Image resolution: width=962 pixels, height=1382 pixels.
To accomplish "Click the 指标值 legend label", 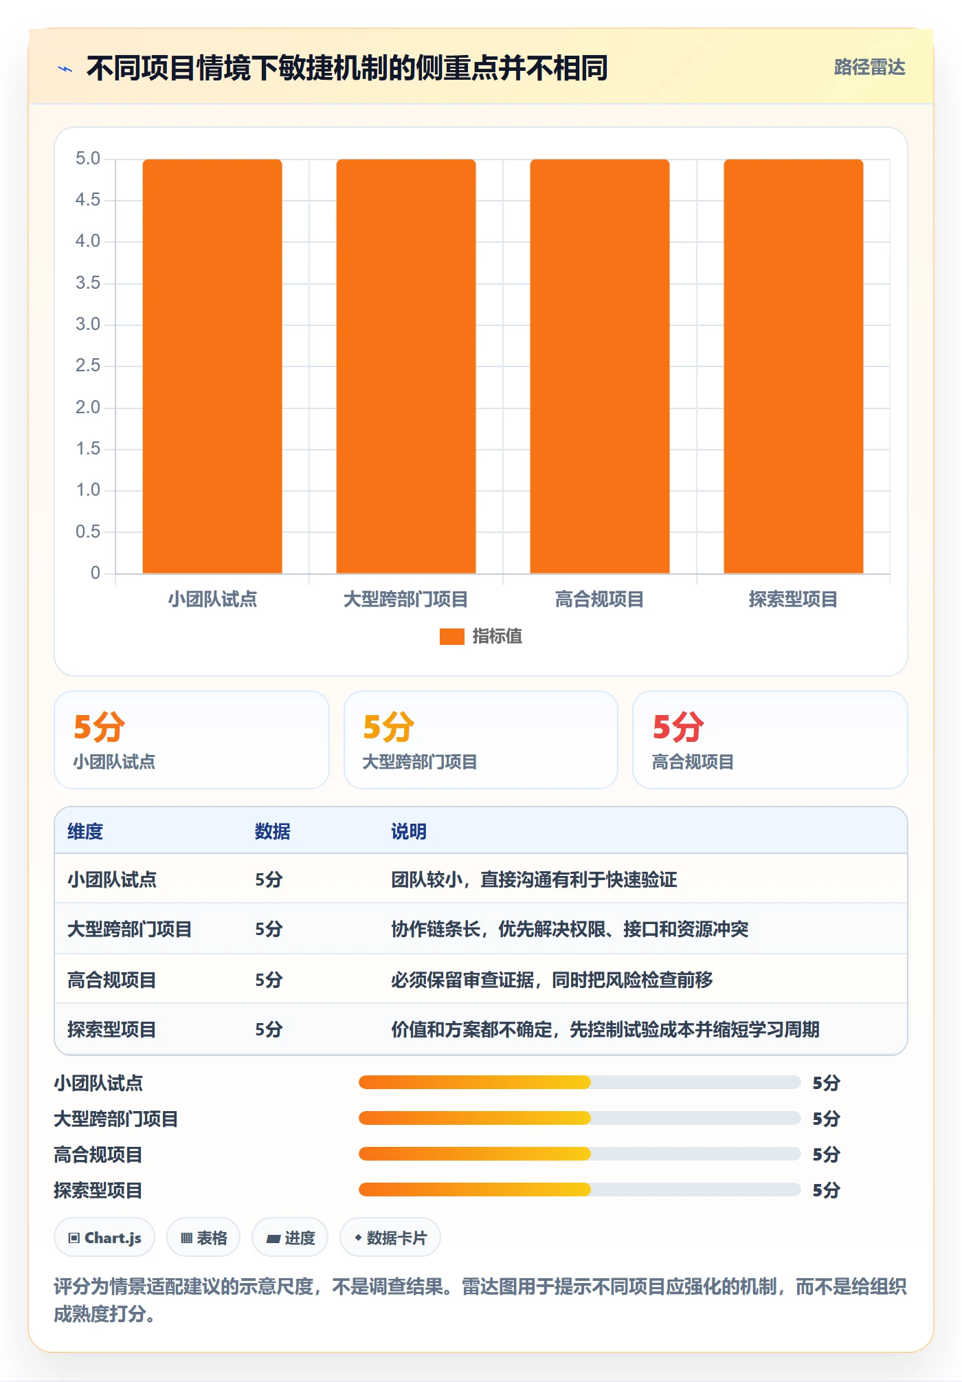I will 497,637.
